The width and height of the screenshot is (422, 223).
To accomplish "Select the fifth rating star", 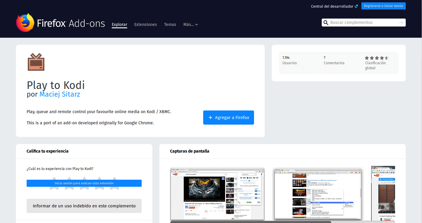I will click(114, 183).
